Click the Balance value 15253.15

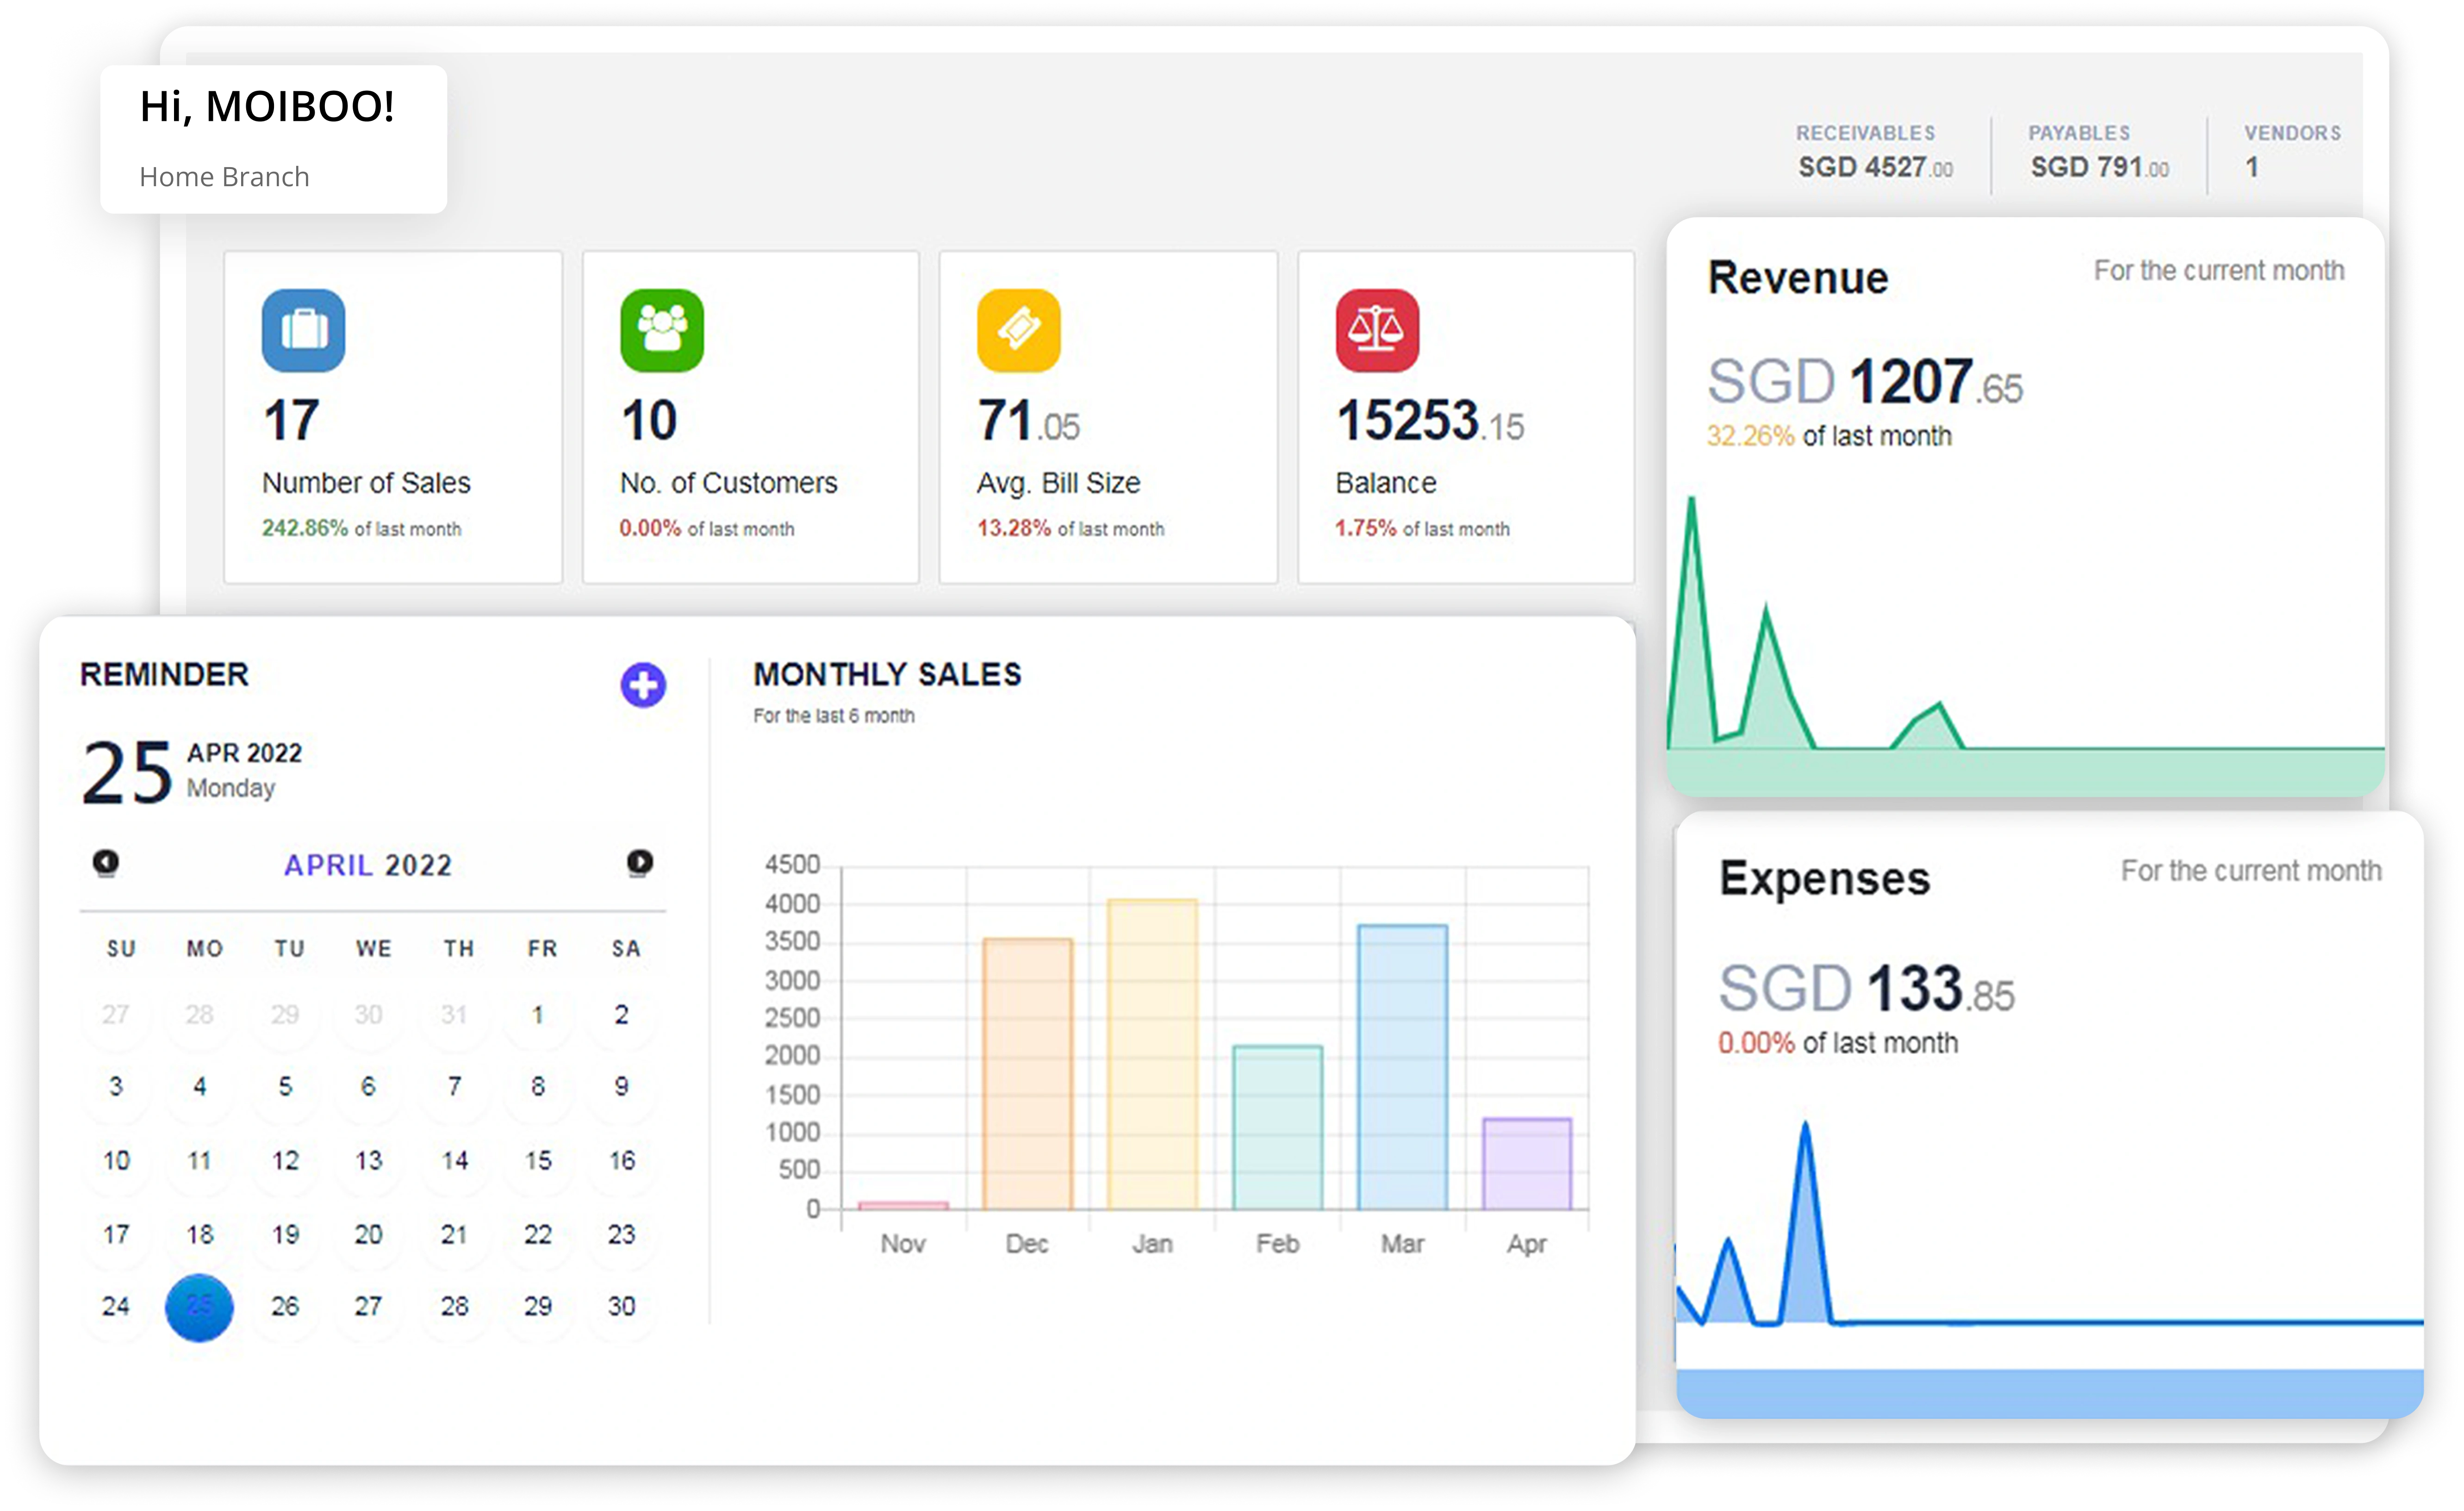point(1430,420)
